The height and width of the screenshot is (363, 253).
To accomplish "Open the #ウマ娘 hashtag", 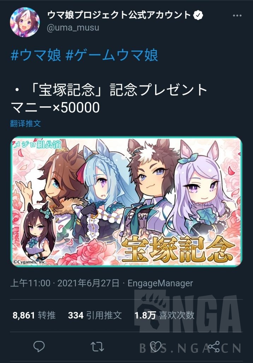I will coord(36,55).
